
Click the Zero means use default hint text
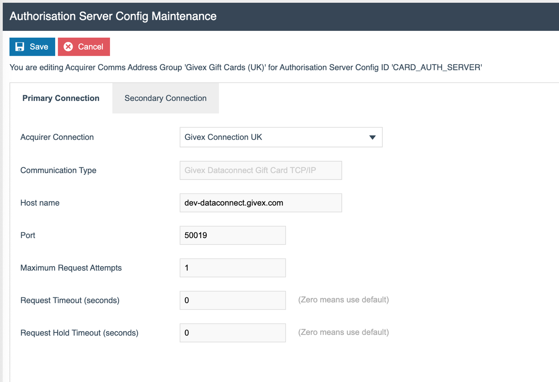(x=343, y=300)
